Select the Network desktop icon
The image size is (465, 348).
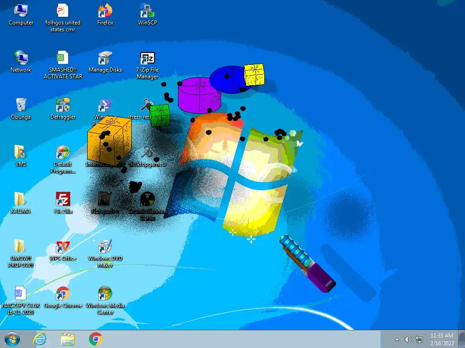[21, 62]
